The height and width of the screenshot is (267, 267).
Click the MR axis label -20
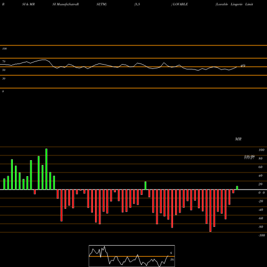point(261,201)
